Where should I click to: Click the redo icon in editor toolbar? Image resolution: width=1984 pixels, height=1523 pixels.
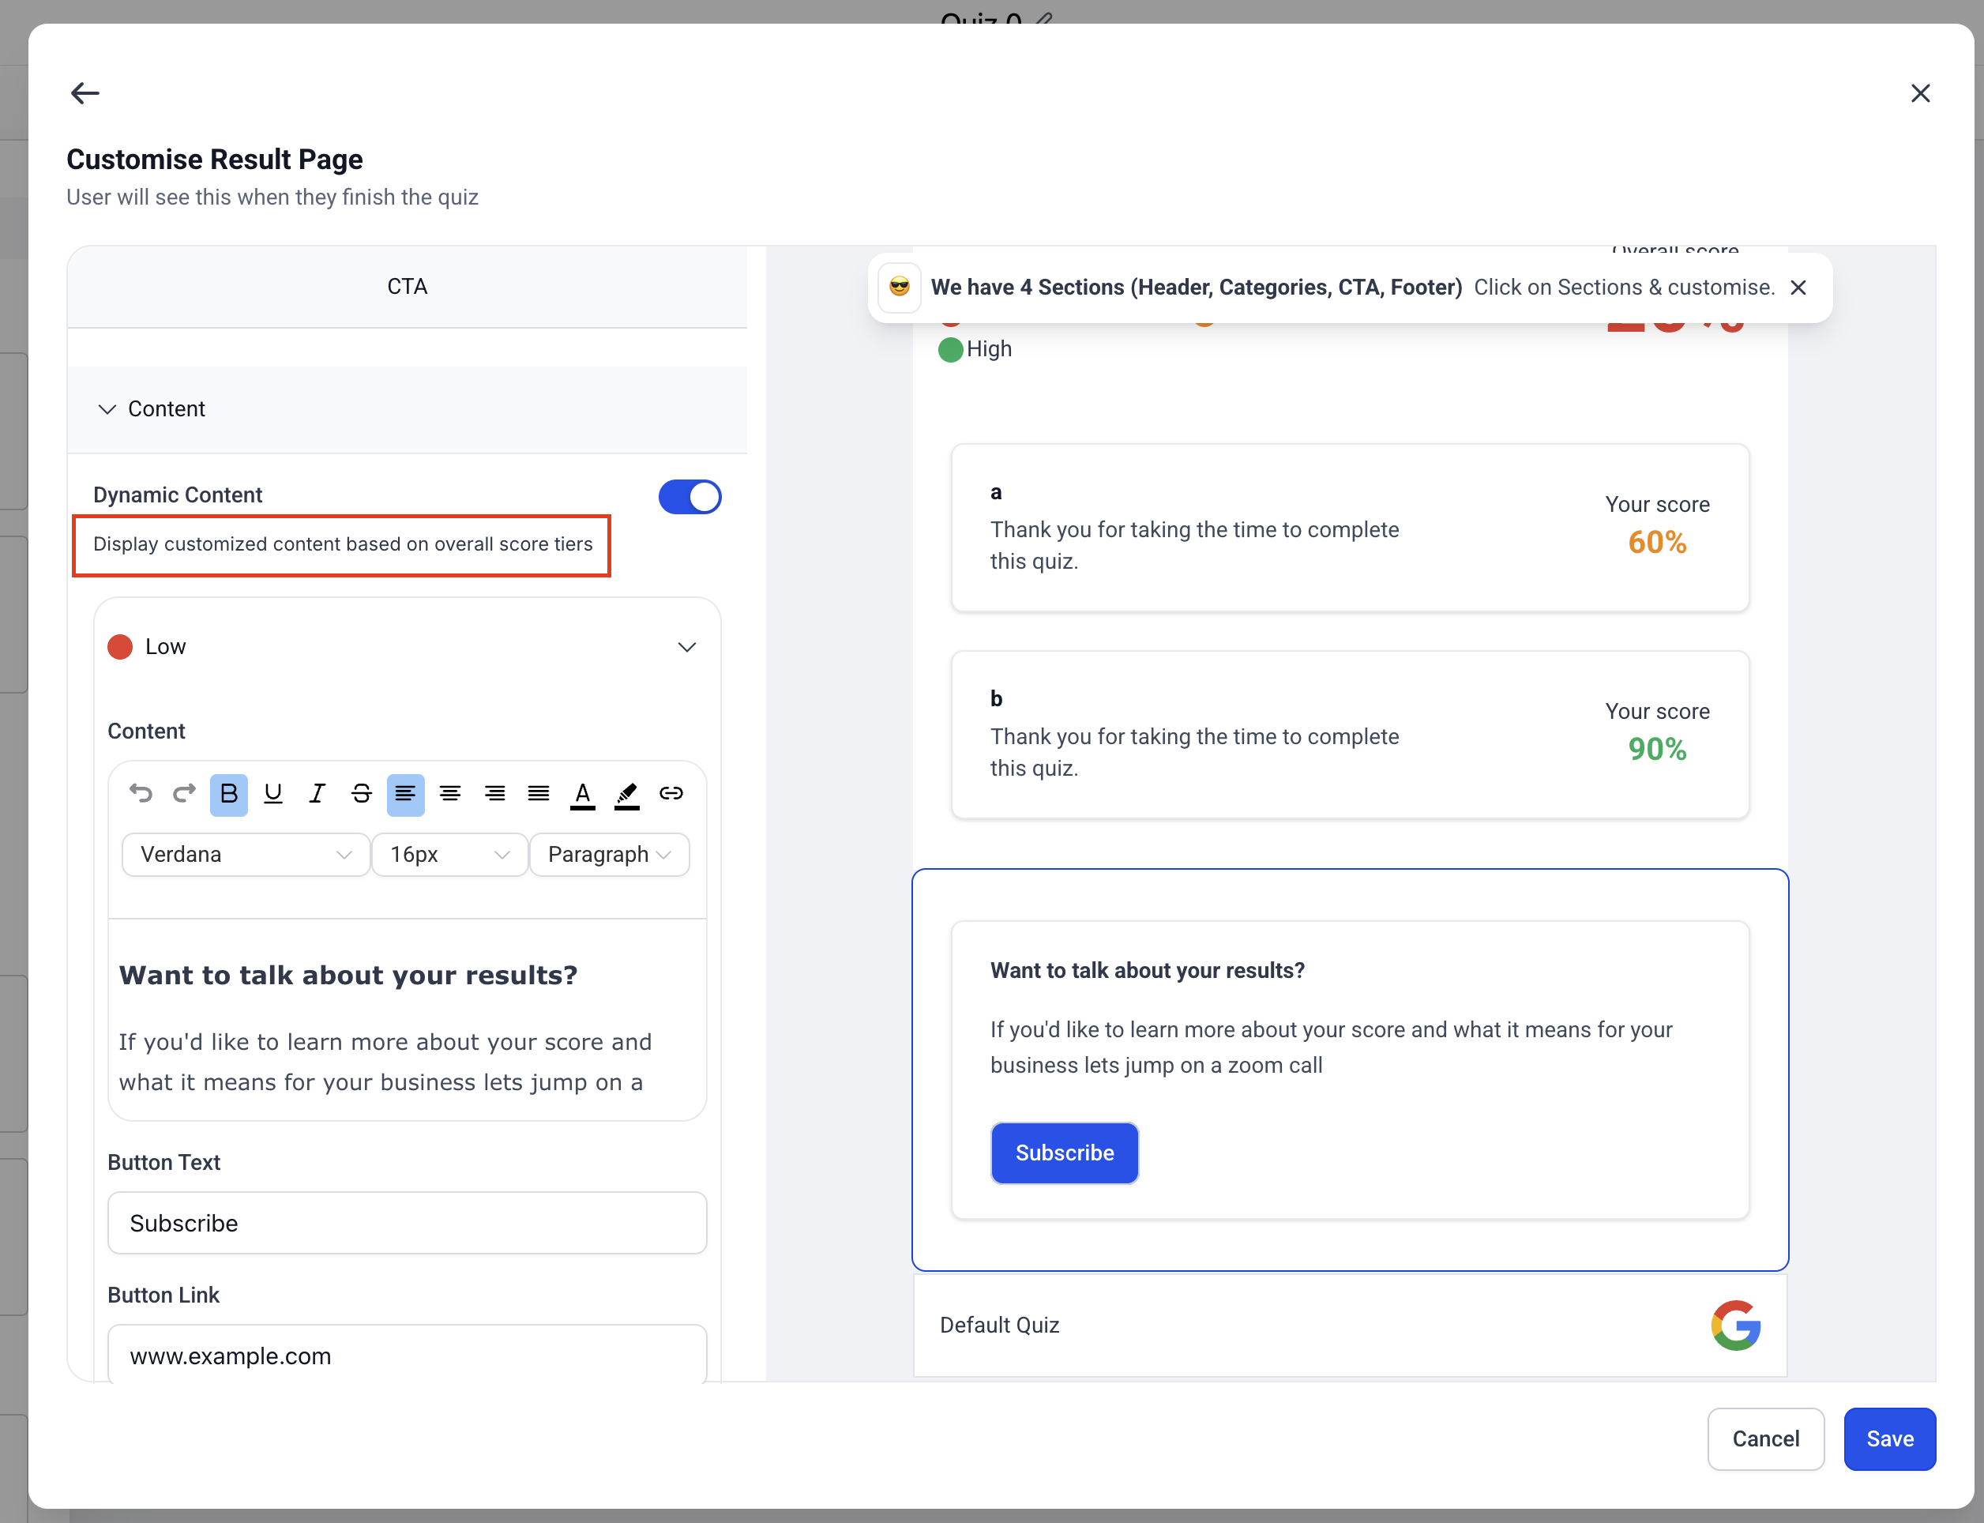(184, 794)
